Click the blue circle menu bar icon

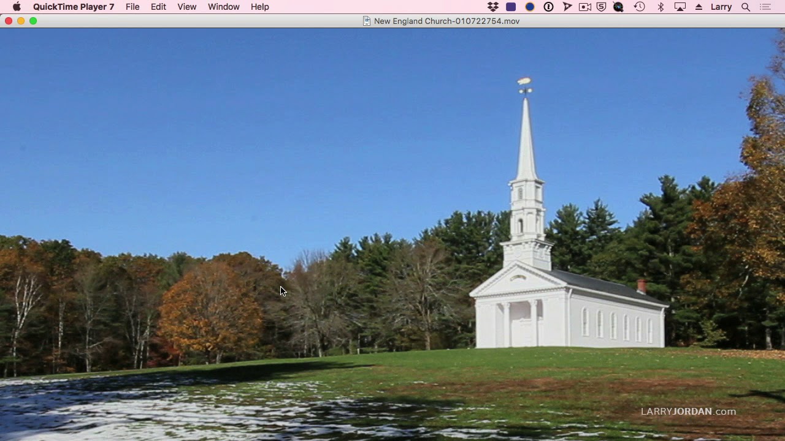coord(530,7)
